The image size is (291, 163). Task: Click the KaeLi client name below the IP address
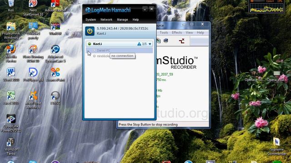(x=101, y=34)
